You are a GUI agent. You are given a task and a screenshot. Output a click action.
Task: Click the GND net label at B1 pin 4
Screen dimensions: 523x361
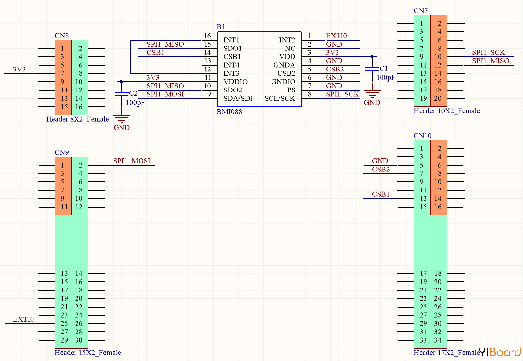(334, 61)
